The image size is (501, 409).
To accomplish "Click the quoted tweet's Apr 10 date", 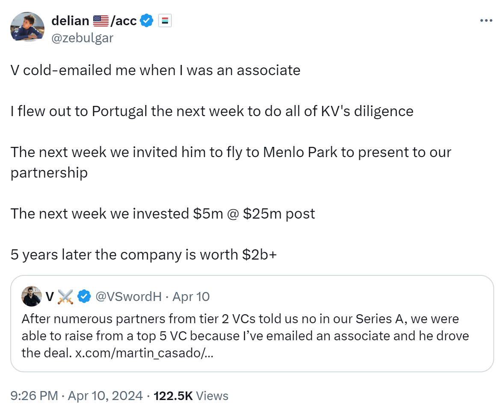I will click(x=191, y=296).
